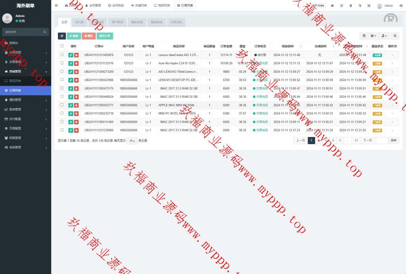Enter fullscreen using the expand icon in top bar
The width and height of the screenshot is (406, 274).
[369, 6]
